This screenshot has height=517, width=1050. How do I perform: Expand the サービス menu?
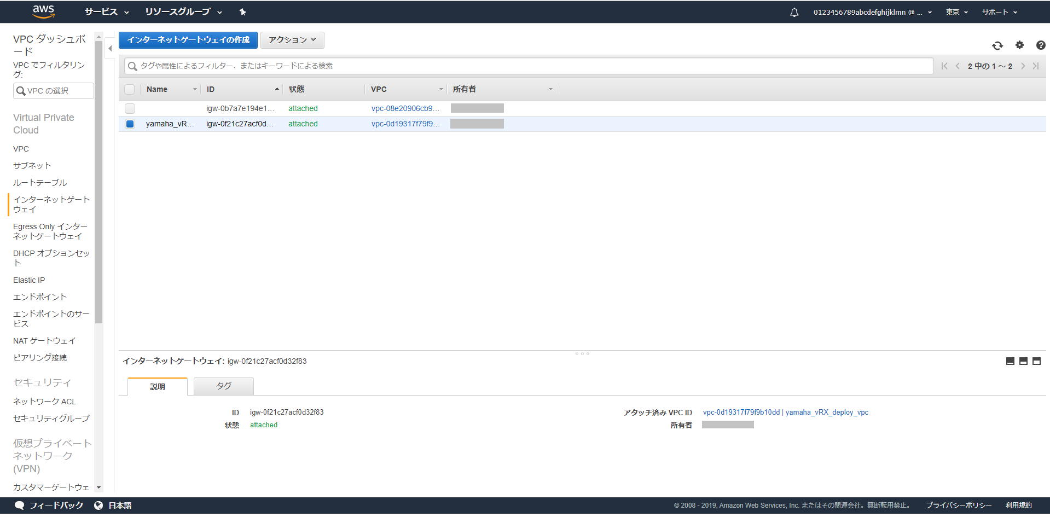tap(106, 12)
